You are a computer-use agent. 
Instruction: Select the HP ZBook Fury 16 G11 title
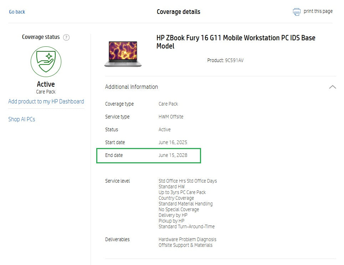[x=236, y=42]
